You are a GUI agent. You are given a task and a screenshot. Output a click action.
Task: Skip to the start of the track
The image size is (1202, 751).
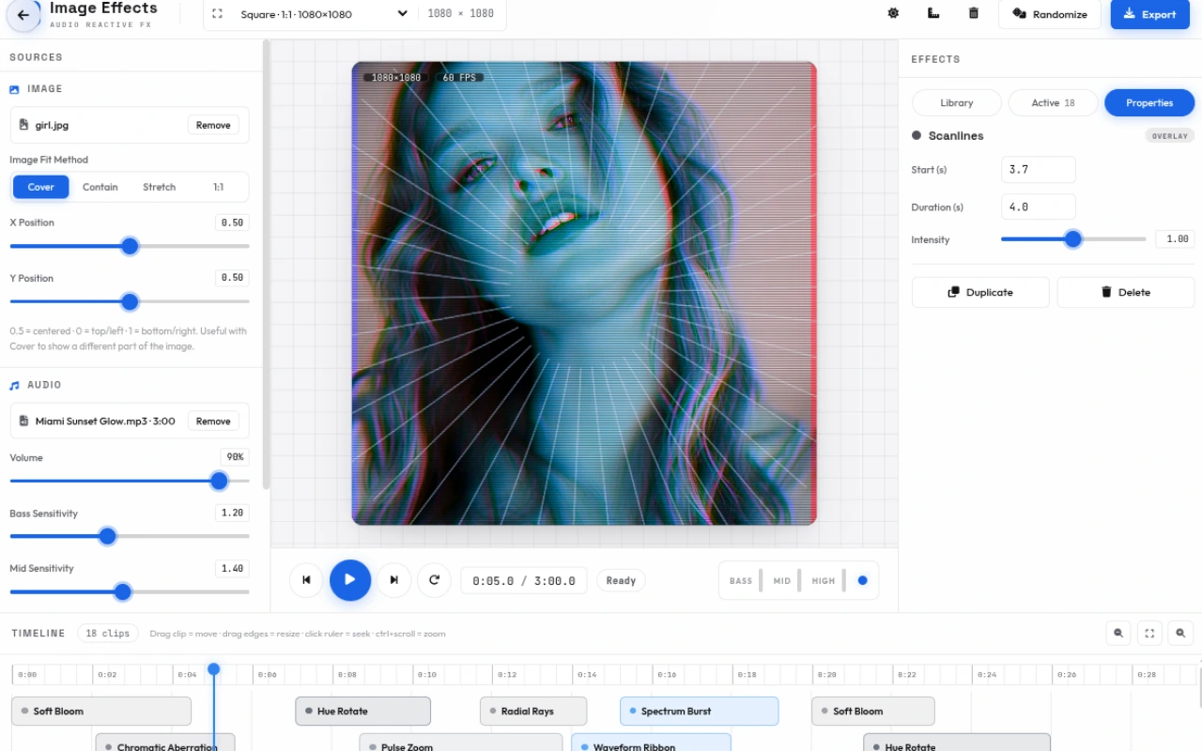pyautogui.click(x=306, y=580)
